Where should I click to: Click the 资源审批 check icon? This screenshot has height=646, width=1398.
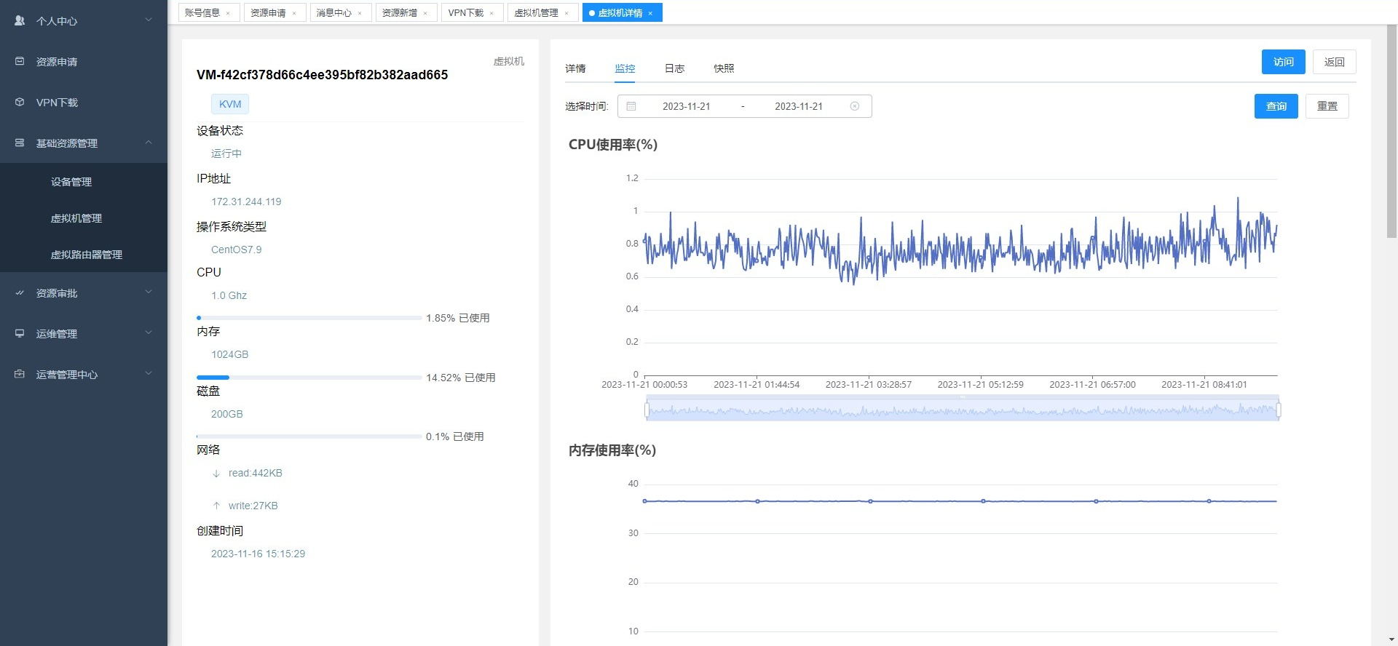coord(20,292)
